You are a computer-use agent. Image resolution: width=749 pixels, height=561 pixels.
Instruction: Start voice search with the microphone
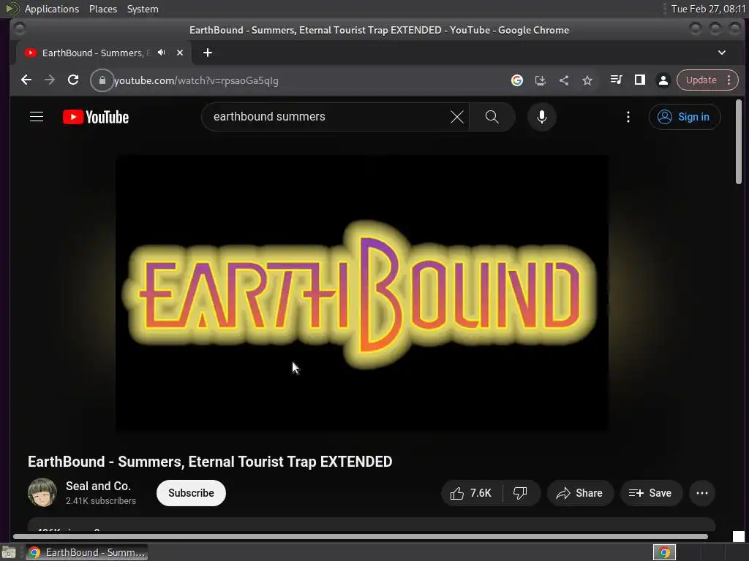[x=542, y=117]
